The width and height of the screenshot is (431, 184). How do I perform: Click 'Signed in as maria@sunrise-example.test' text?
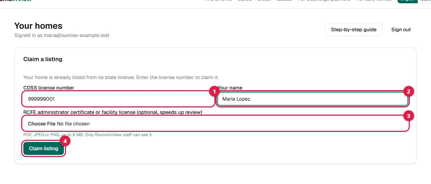pyautogui.click(x=62, y=36)
